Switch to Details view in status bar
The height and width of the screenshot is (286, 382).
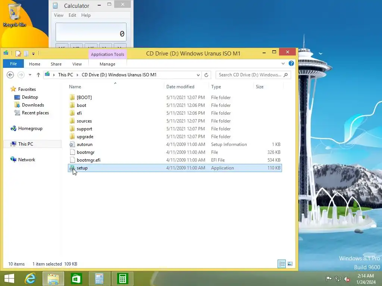282,264
